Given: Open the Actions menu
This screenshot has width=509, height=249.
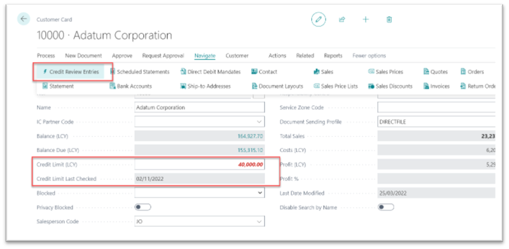Looking at the screenshot, I should [x=277, y=56].
